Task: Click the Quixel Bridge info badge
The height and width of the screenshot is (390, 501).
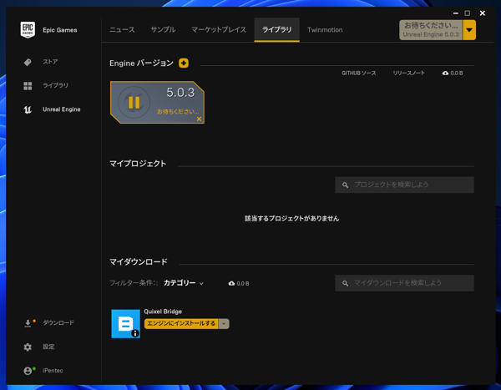Action: 135,333
